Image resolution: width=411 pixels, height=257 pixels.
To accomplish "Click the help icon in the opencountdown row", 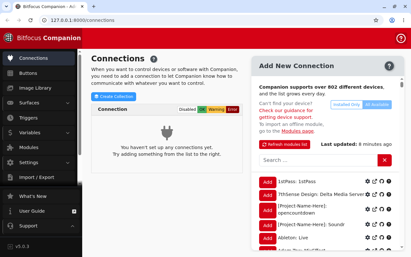I will click(x=389, y=209).
